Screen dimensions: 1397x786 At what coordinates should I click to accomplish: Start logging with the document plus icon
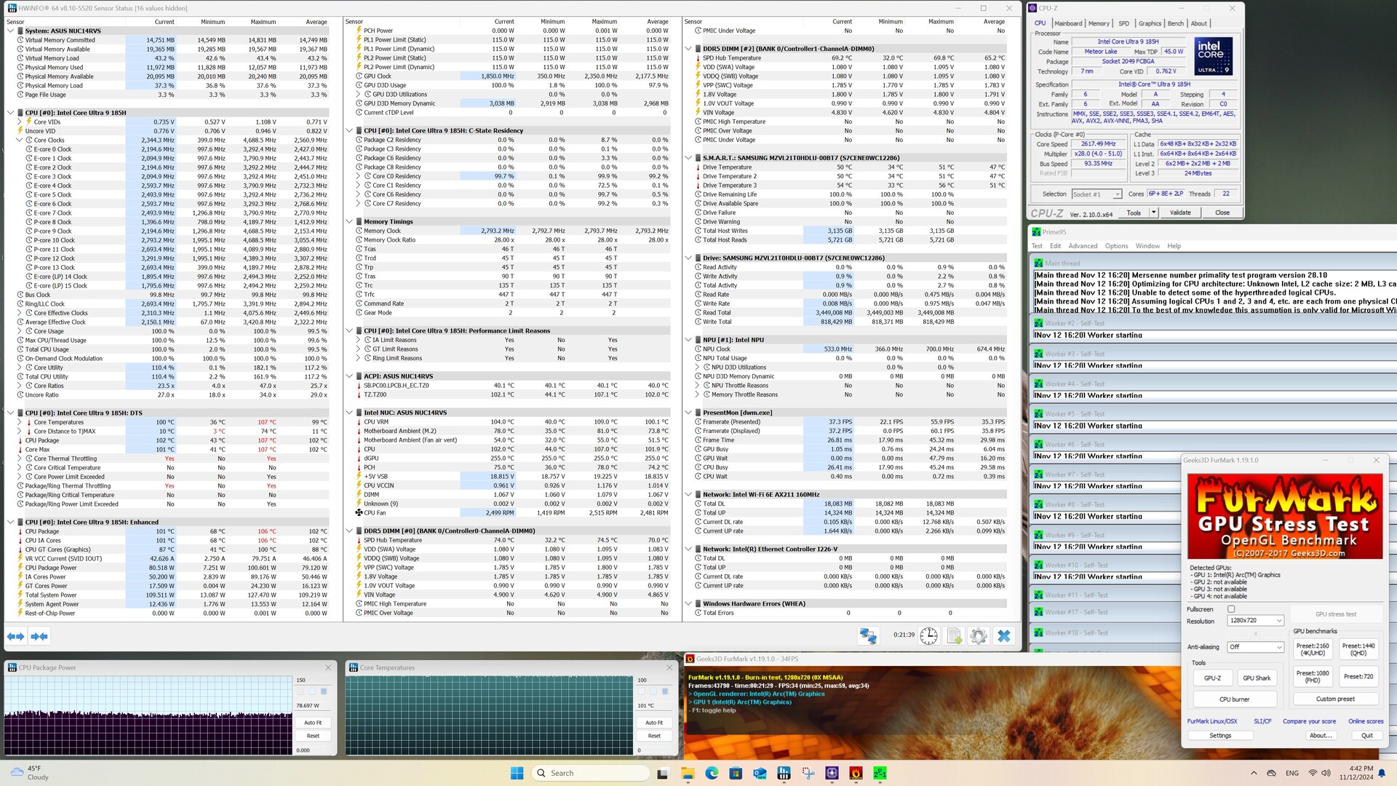[x=955, y=635]
